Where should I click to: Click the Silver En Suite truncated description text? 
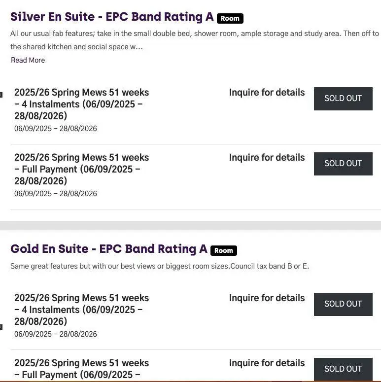pos(195,40)
